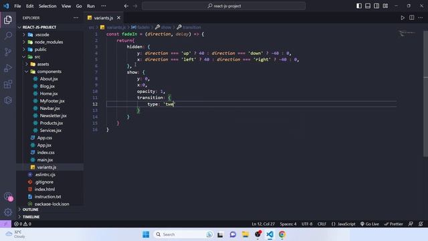Open Windows Start menu
This screenshot has width=428, height=241.
coord(146,234)
